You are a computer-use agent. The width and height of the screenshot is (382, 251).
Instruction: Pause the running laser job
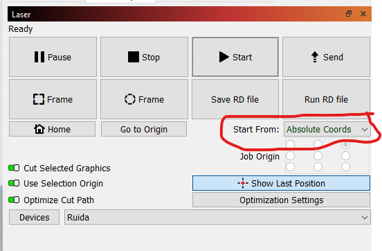pyautogui.click(x=53, y=57)
